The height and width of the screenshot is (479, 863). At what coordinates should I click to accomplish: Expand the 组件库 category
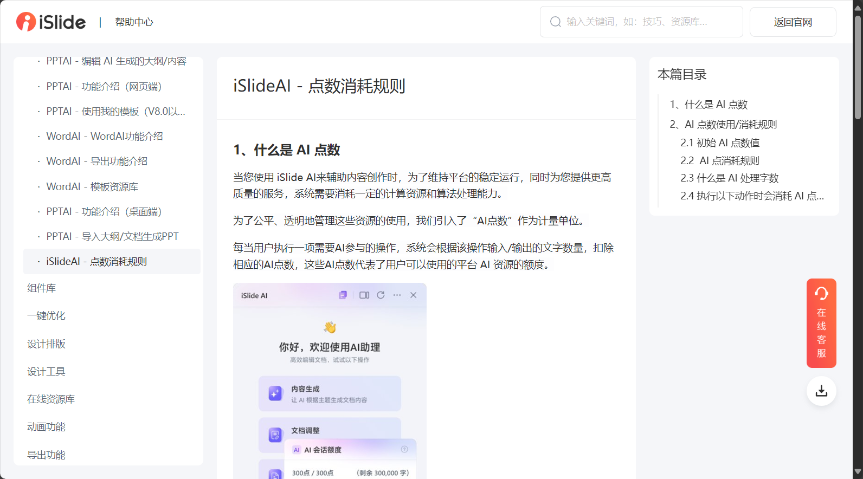click(42, 288)
